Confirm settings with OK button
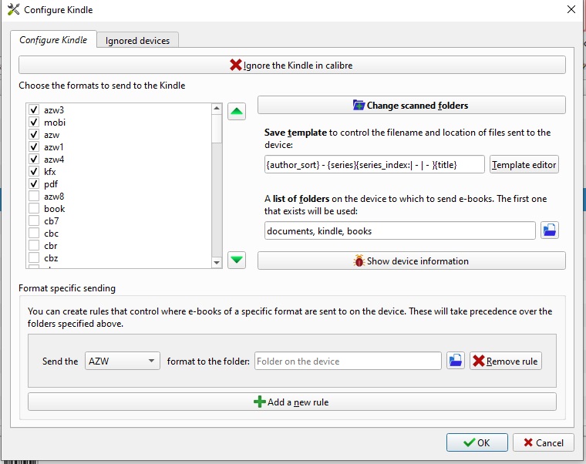Viewport: 586px width, 464px height. click(x=477, y=442)
